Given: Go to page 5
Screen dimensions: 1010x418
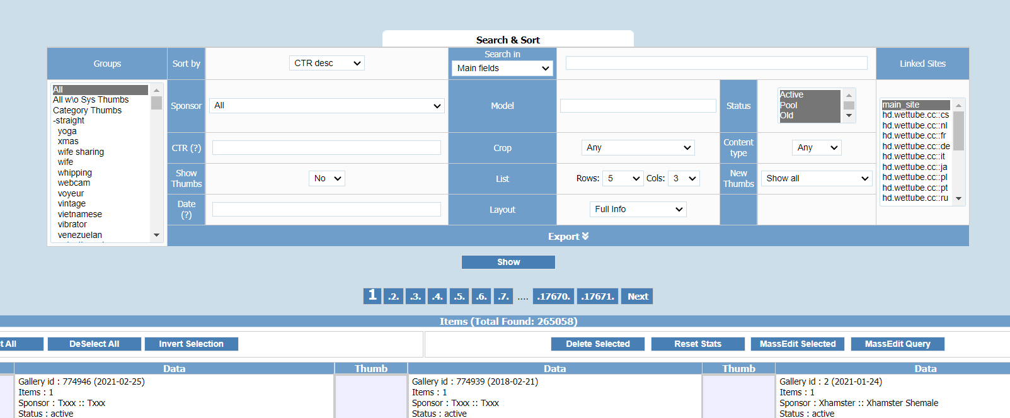Looking at the screenshot, I should point(459,297).
